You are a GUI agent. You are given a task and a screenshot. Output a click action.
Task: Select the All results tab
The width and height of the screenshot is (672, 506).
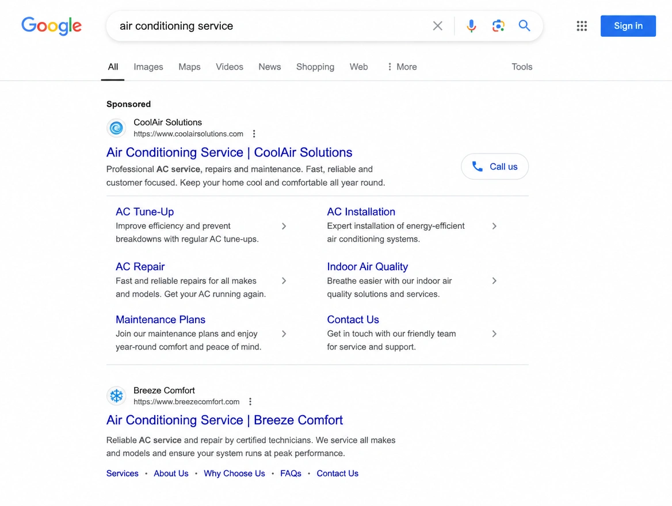point(113,67)
